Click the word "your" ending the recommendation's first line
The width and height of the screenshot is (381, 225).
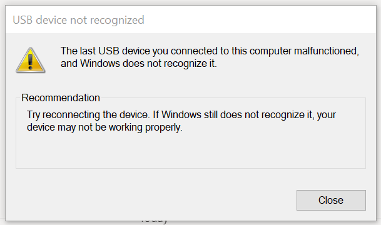[x=327, y=114]
